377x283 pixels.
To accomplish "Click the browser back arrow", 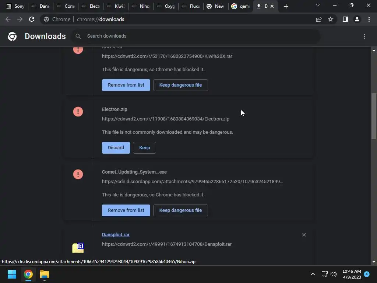I will point(8,19).
